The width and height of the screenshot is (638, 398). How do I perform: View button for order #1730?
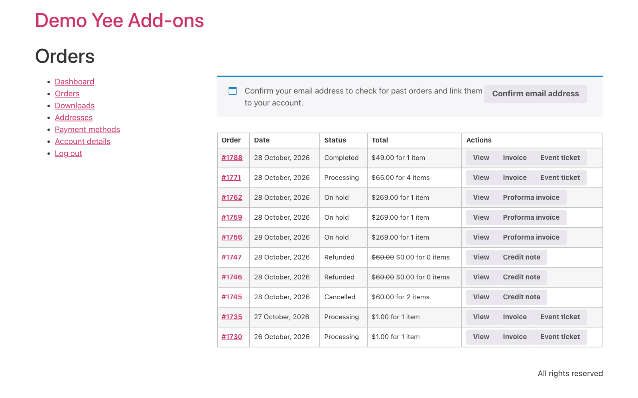click(x=481, y=337)
